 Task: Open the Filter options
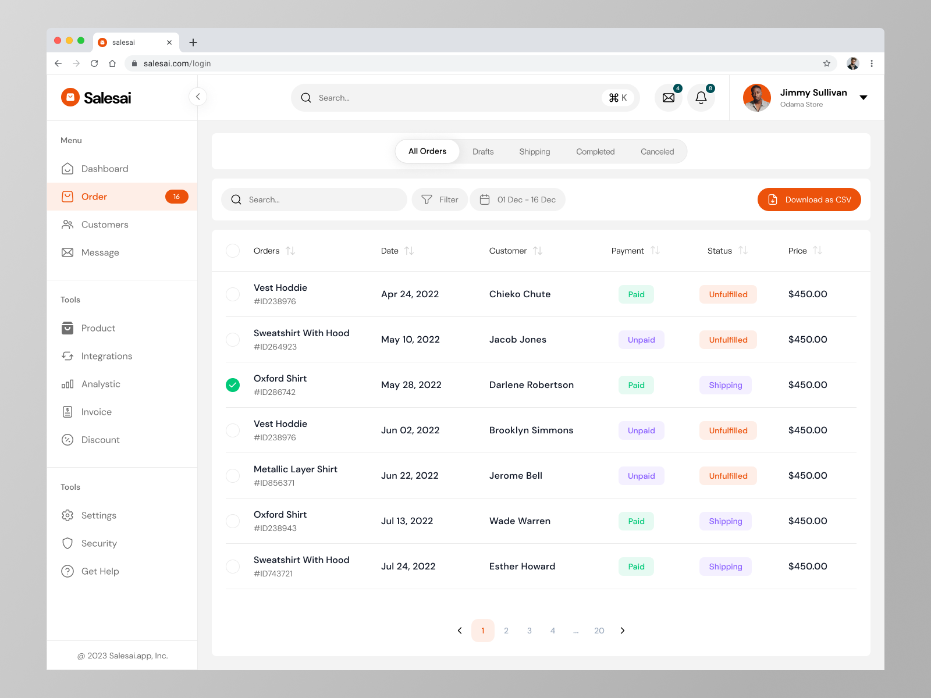pyautogui.click(x=440, y=200)
